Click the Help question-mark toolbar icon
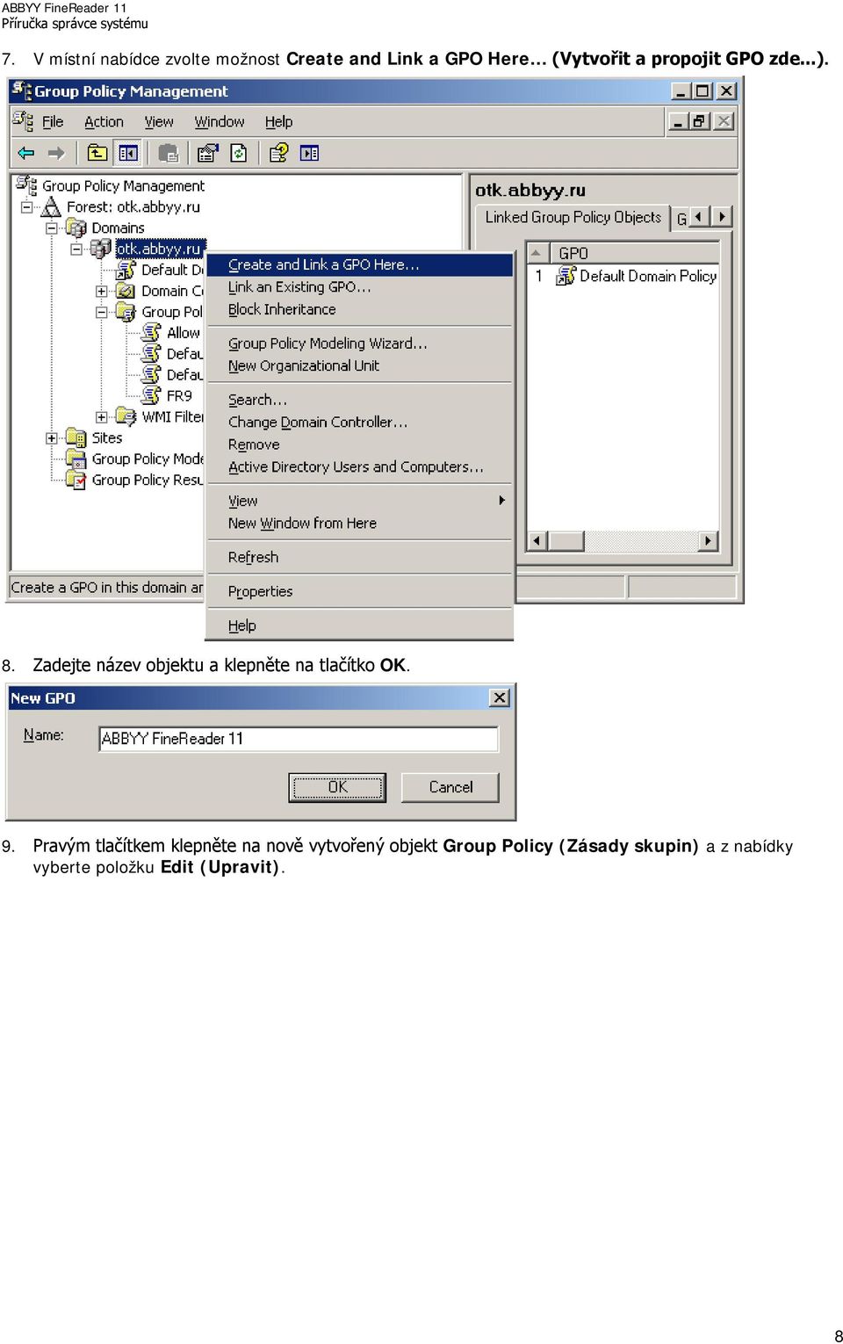Screen dimensions: 843x1344 [278, 153]
